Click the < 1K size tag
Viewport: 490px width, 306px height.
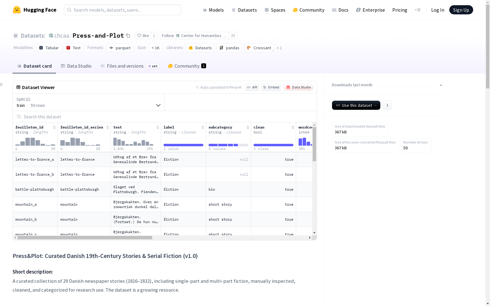156,48
